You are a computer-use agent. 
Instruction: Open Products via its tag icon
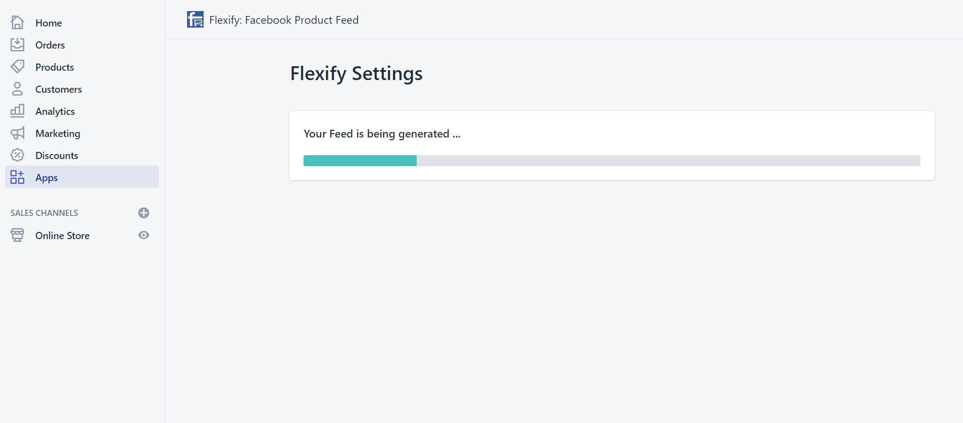(17, 66)
